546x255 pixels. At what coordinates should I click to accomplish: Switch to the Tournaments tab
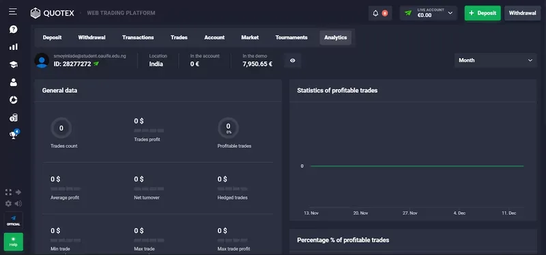tap(291, 38)
